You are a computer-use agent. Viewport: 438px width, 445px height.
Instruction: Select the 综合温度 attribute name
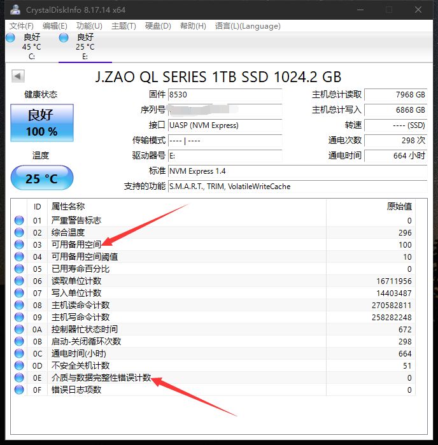[x=68, y=232]
